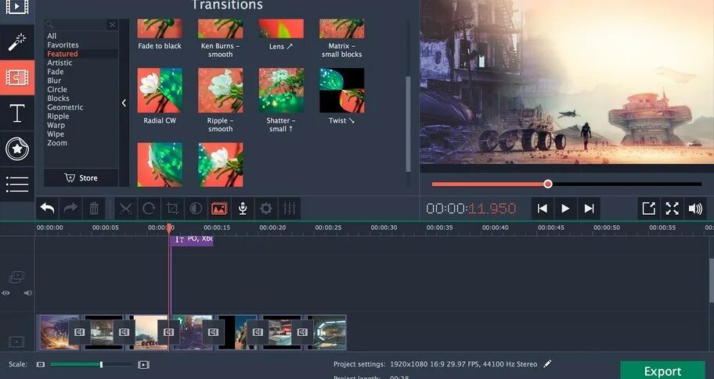714x379 pixels.
Task: Open the transition wizard image icon
Action: (219, 209)
